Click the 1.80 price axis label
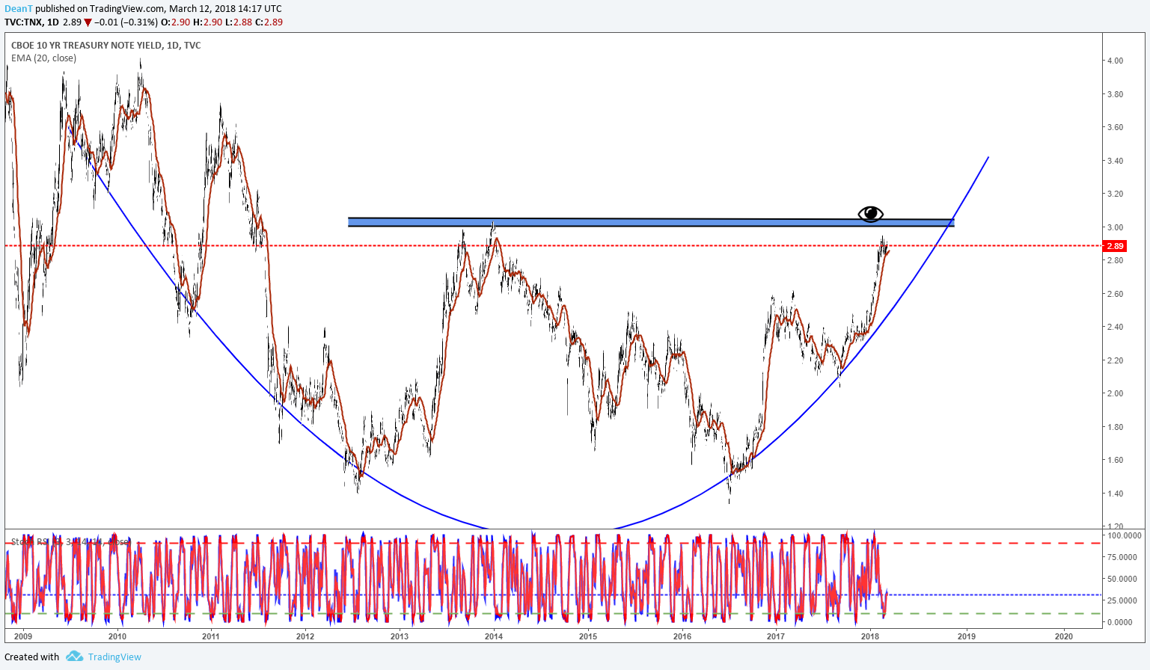Viewport: 1150px width, 670px height. click(x=1115, y=427)
